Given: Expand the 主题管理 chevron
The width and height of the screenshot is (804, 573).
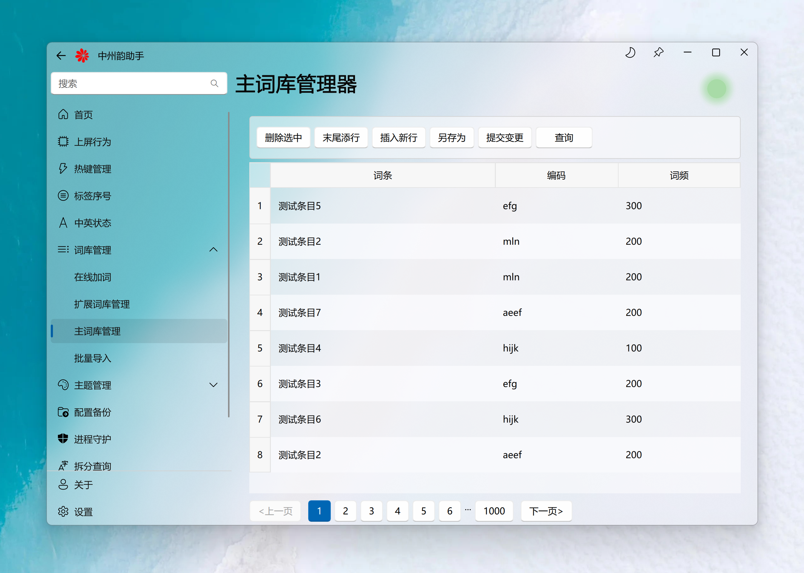Looking at the screenshot, I should coord(213,385).
